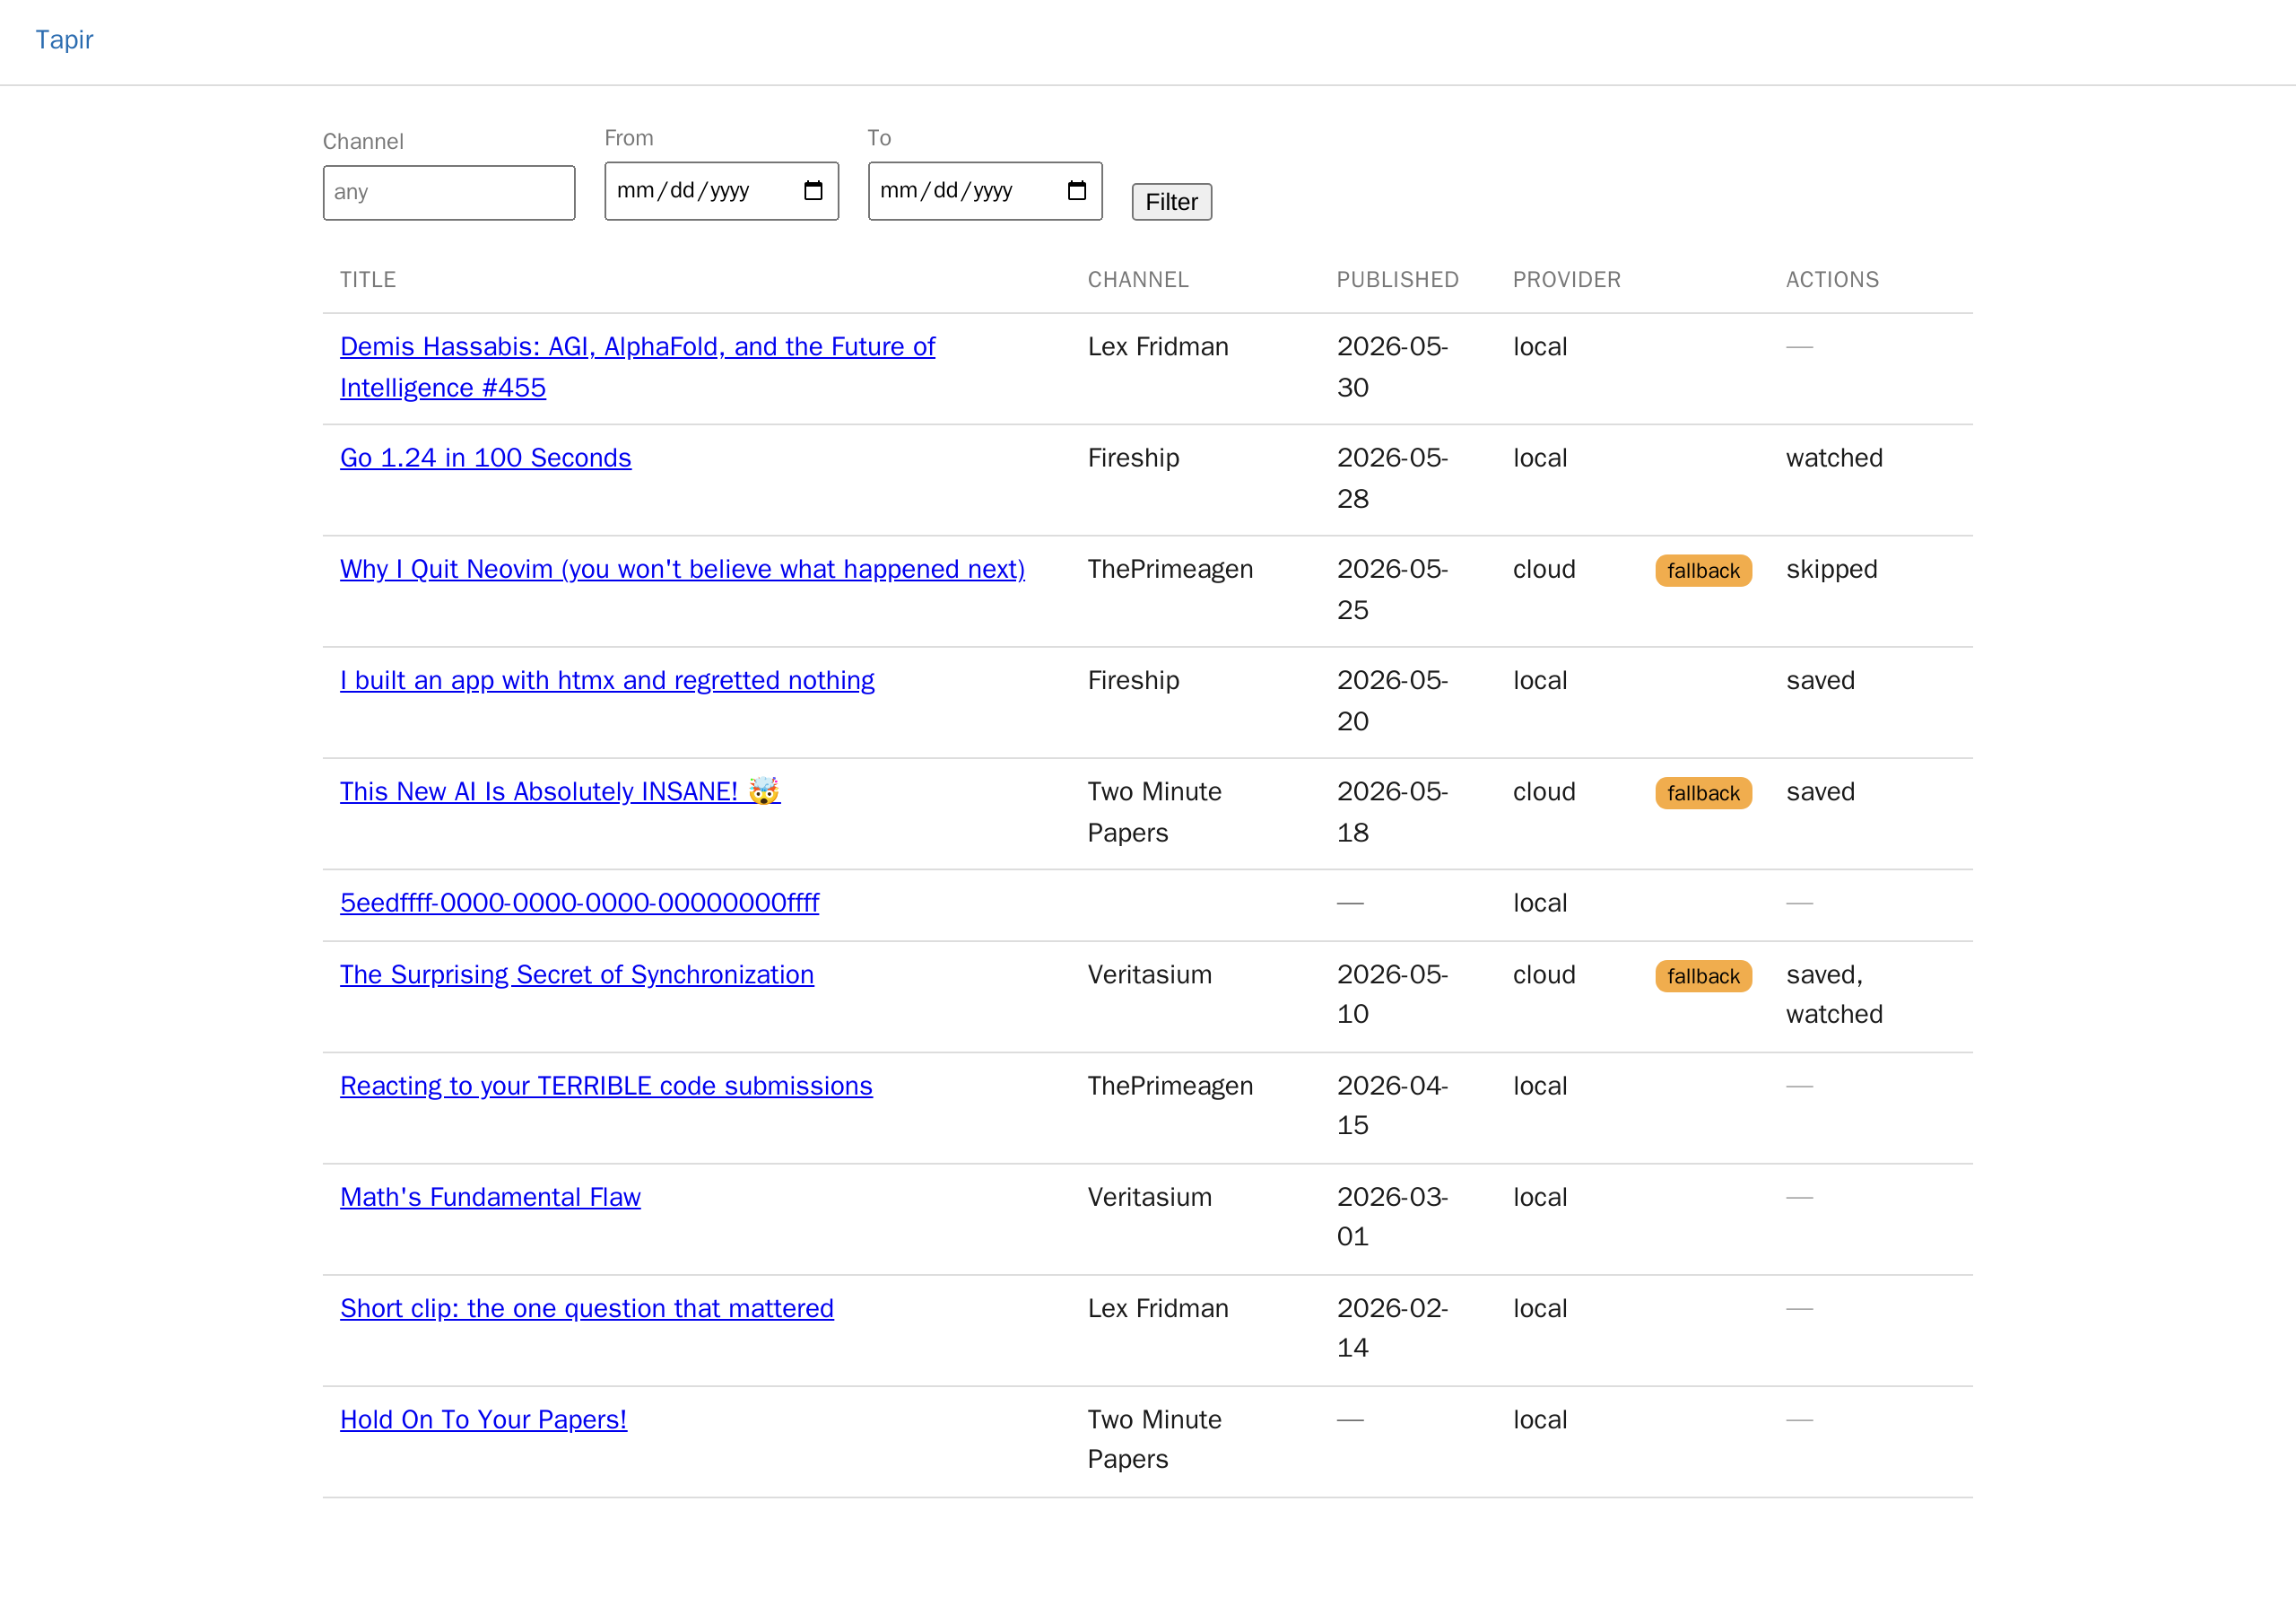2296x1615 pixels.
Task: Open Go 1.24 in 100 Seconds link
Action: click(x=486, y=458)
